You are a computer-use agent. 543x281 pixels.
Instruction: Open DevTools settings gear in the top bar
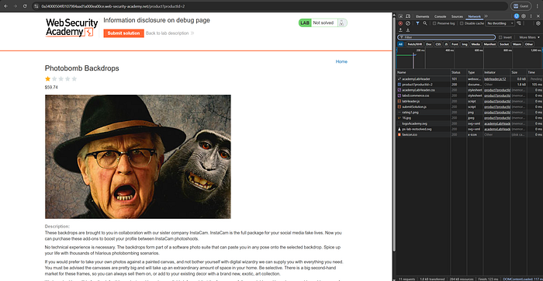point(524,16)
